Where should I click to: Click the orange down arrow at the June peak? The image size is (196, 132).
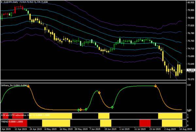tap(99, 93)
